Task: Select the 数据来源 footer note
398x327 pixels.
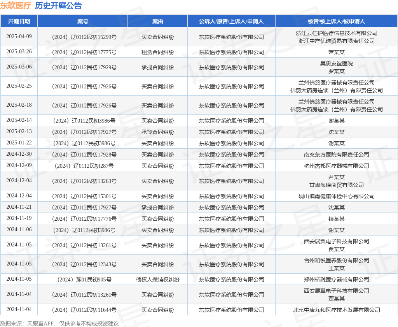Action: 59,323
